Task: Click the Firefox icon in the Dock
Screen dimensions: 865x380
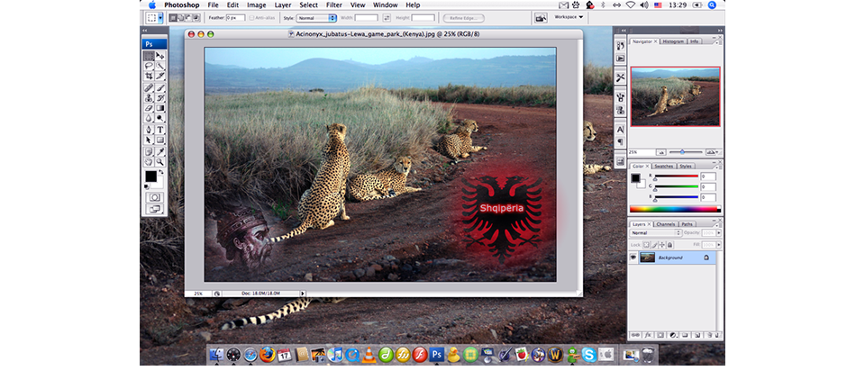Action: pos(267,354)
